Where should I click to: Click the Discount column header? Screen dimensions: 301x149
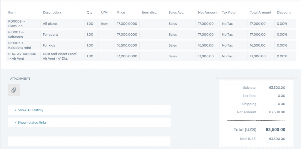[284, 12]
